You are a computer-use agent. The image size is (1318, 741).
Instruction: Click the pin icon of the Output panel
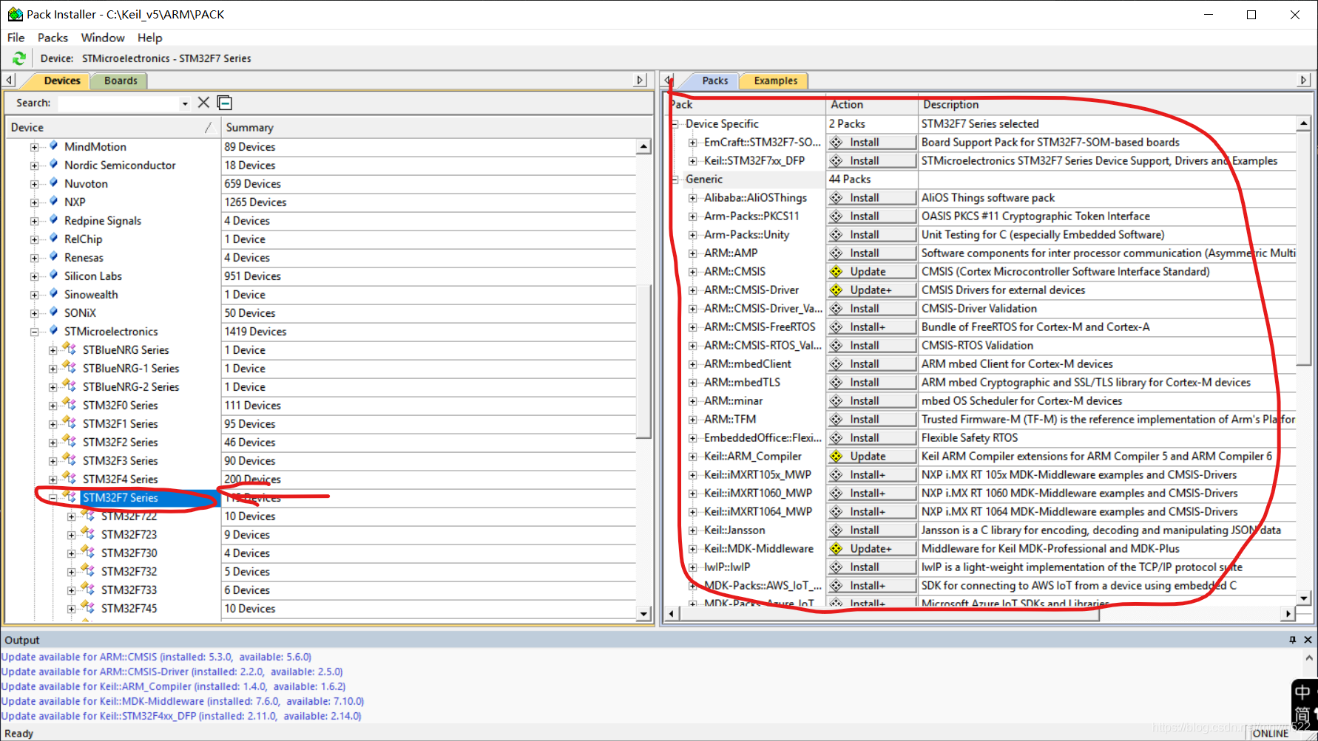pyautogui.click(x=1292, y=640)
